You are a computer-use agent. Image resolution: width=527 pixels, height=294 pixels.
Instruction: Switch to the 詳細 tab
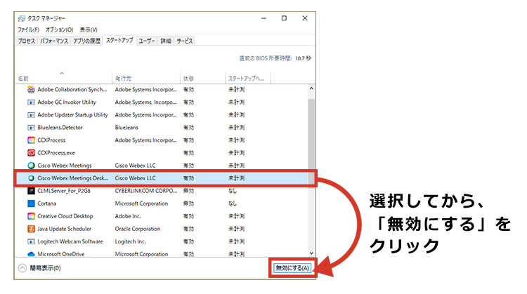tap(166, 41)
